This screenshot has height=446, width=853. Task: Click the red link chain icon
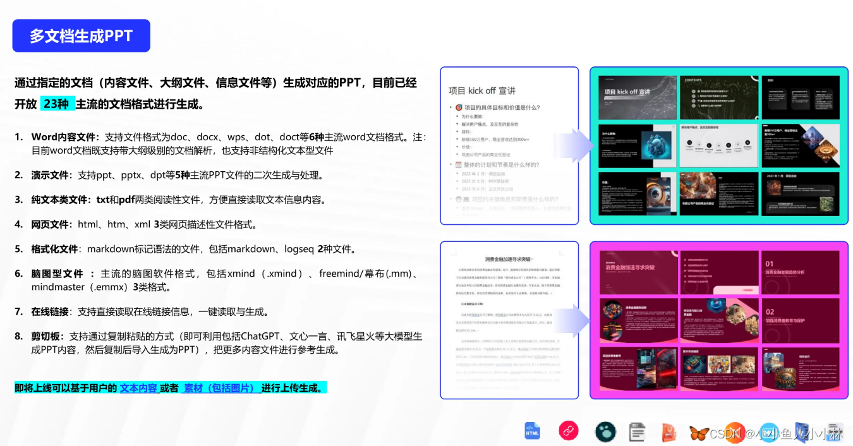tap(569, 431)
